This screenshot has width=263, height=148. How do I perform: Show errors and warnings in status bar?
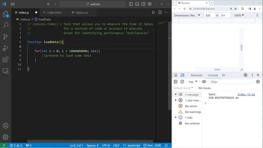tap(16, 146)
